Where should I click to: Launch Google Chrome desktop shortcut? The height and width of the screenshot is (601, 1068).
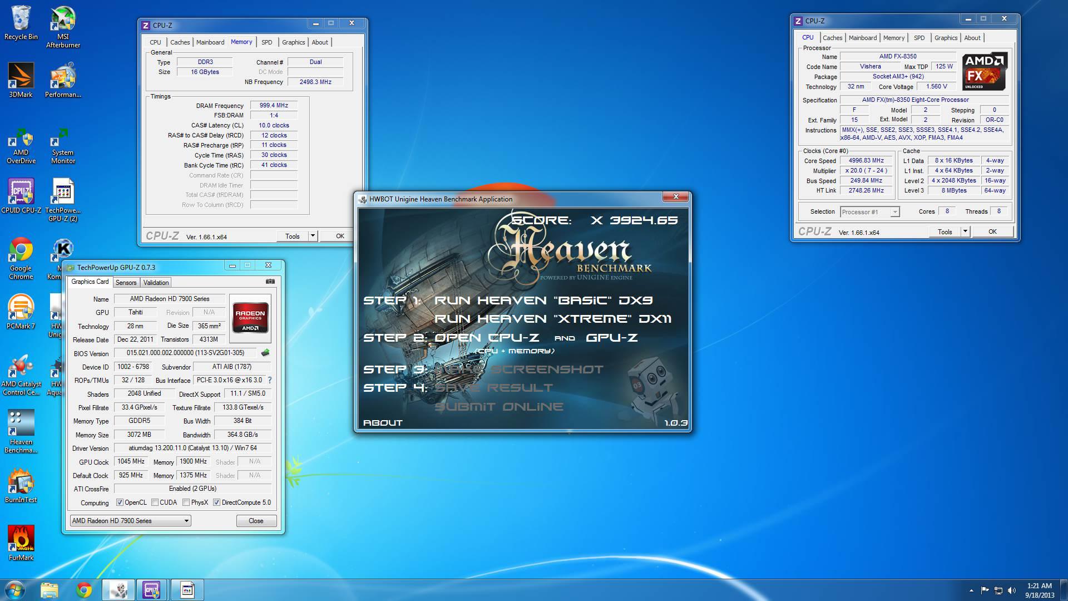[x=21, y=258]
